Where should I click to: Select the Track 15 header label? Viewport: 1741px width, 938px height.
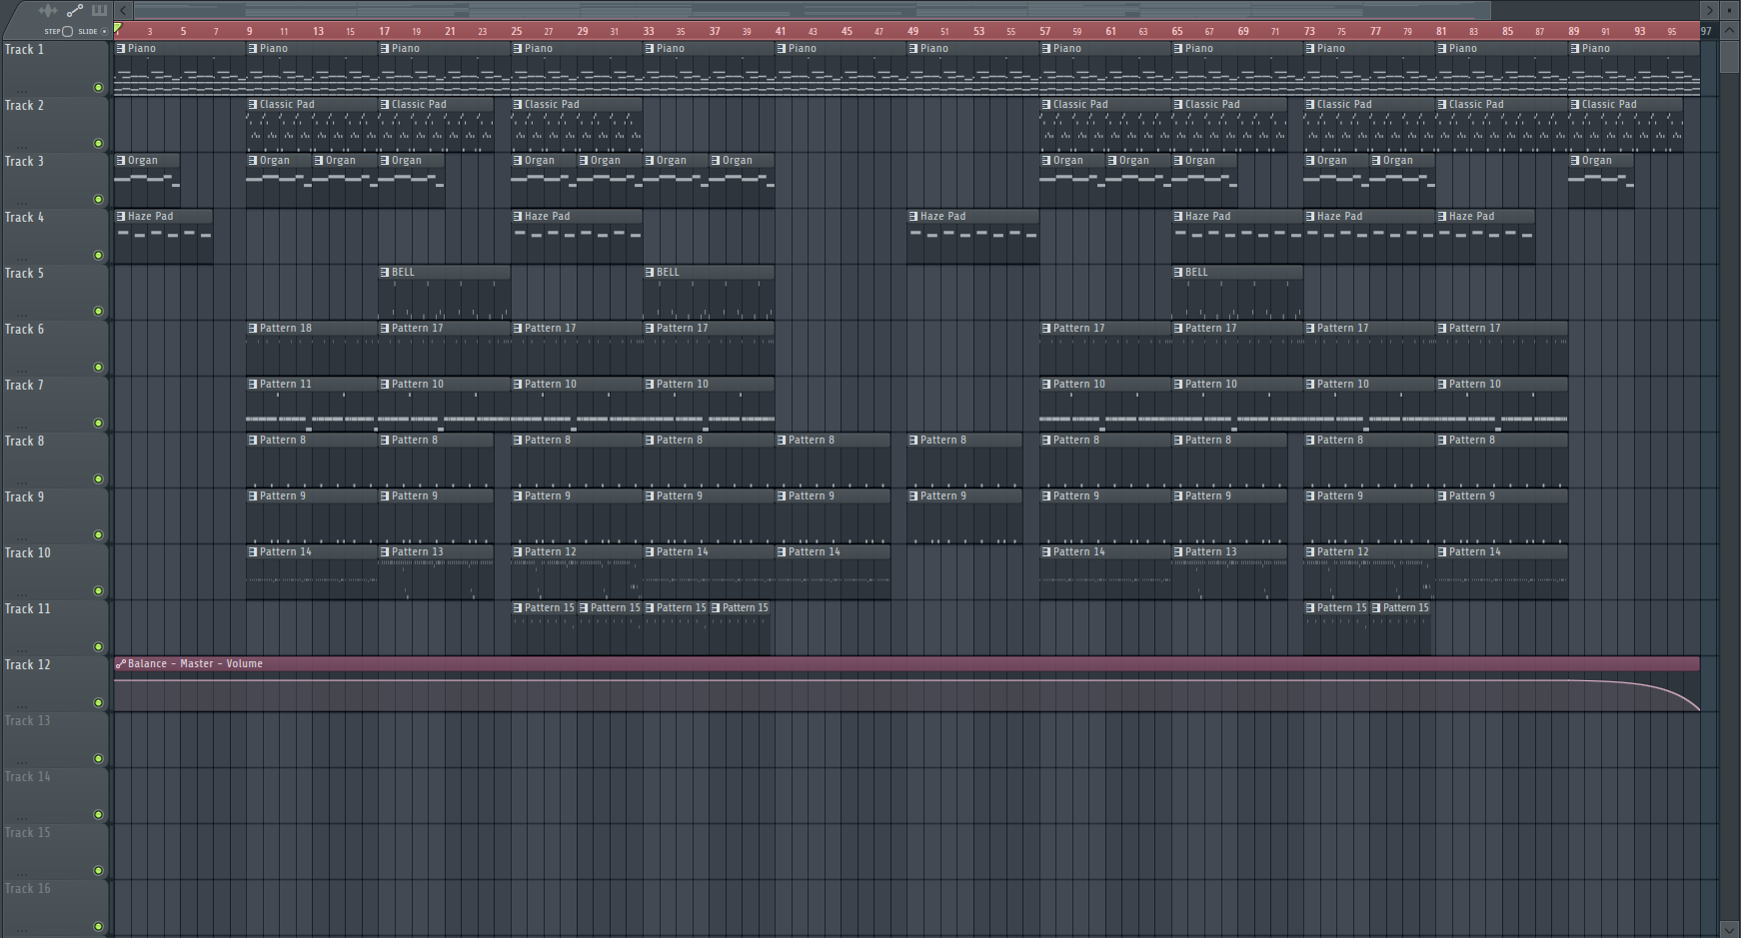(x=27, y=832)
